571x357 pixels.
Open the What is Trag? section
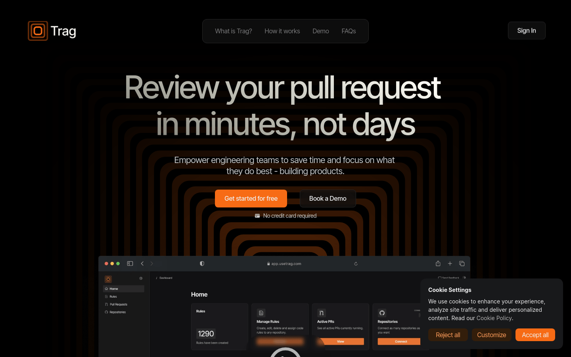click(234, 31)
